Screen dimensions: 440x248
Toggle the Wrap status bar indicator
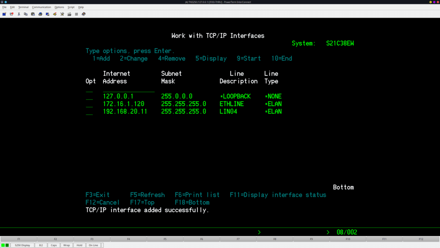pyautogui.click(x=67, y=245)
